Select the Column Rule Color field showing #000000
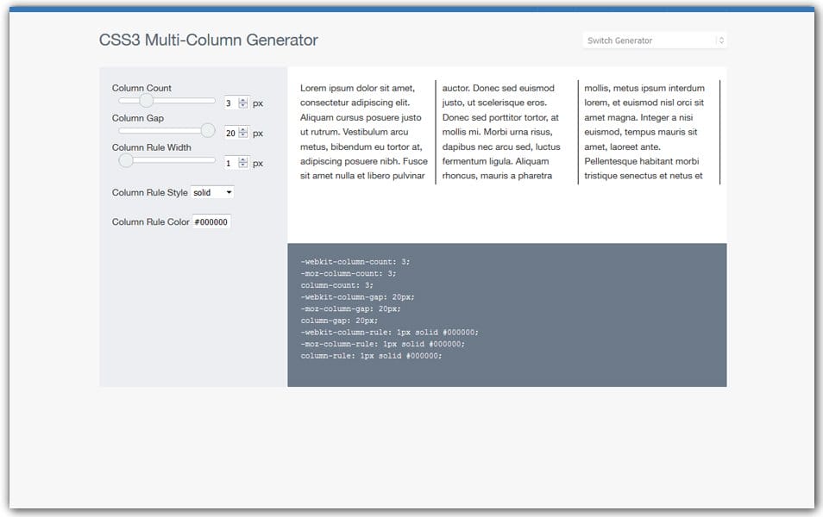This screenshot has width=823, height=517. click(x=213, y=221)
